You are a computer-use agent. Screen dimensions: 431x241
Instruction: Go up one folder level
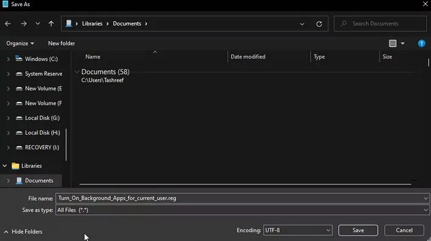point(51,24)
